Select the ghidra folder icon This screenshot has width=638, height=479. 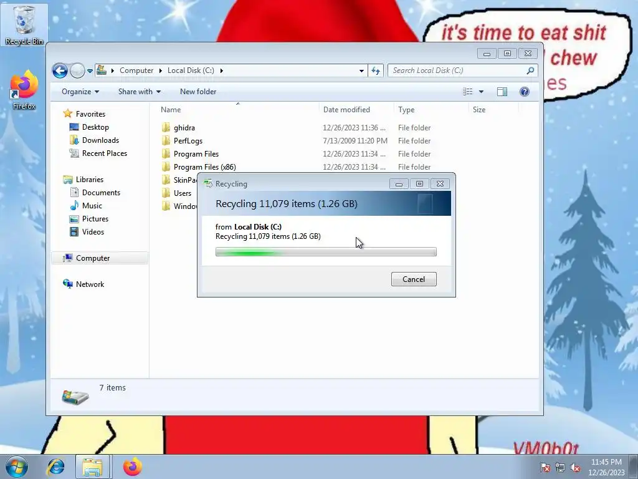(166, 127)
